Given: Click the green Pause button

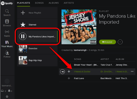Looking at the screenshot, I should (107, 42).
